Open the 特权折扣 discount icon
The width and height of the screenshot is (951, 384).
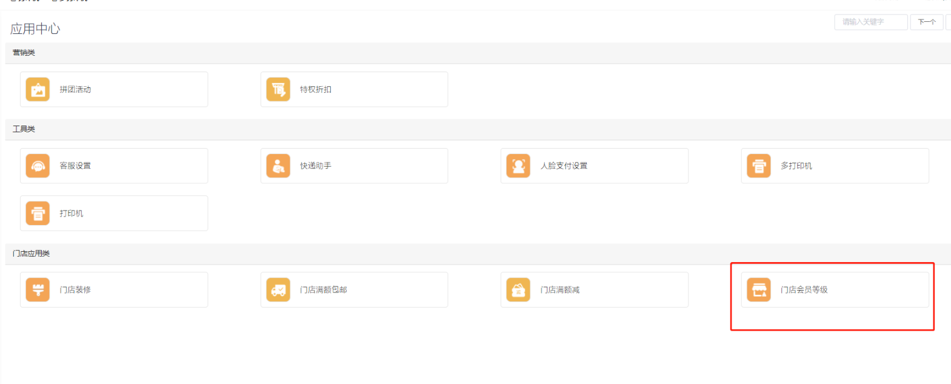click(278, 90)
